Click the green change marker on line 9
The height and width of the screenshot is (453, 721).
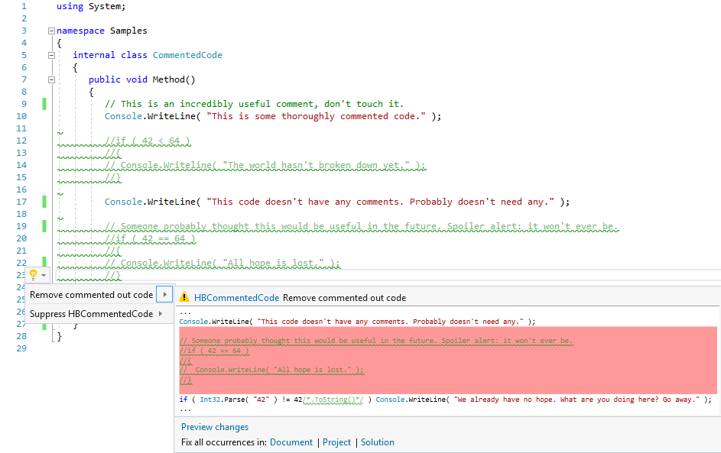pyautogui.click(x=44, y=104)
